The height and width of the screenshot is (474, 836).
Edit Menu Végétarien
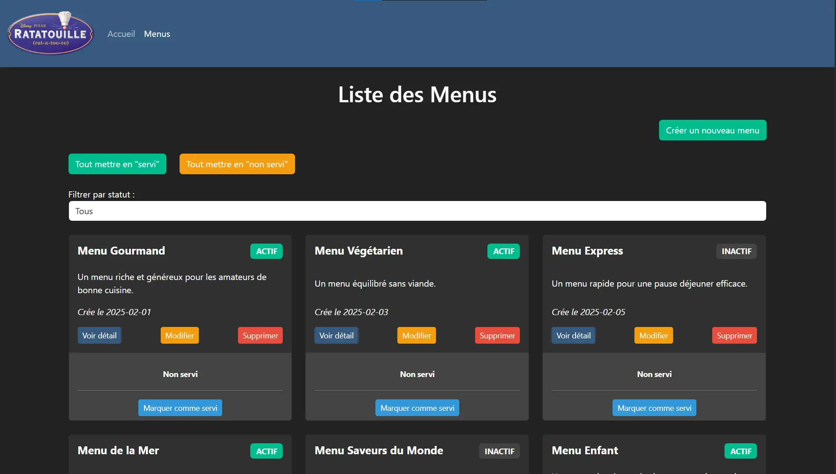tap(417, 335)
